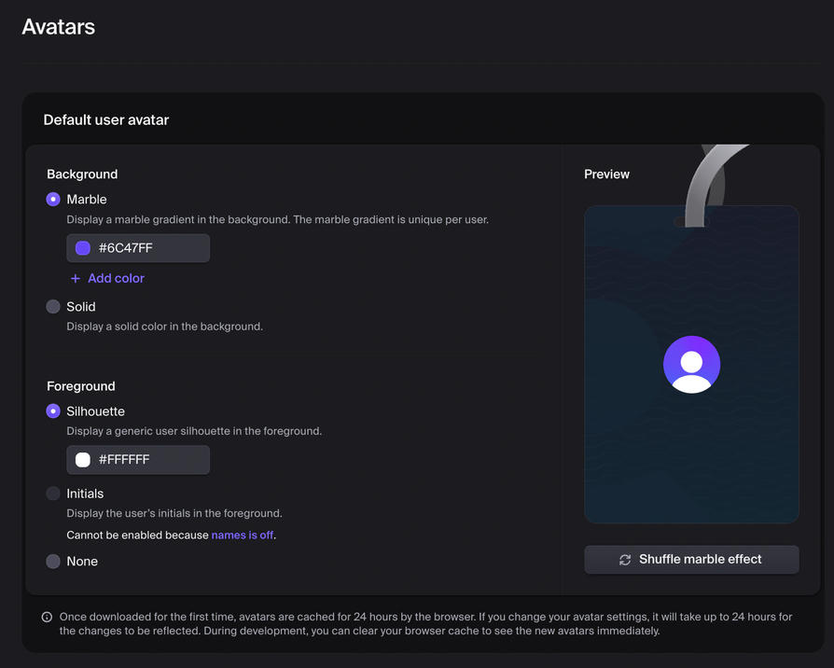Image resolution: width=834 pixels, height=668 pixels.
Task: Select the None foreground option
Action: pyautogui.click(x=53, y=561)
